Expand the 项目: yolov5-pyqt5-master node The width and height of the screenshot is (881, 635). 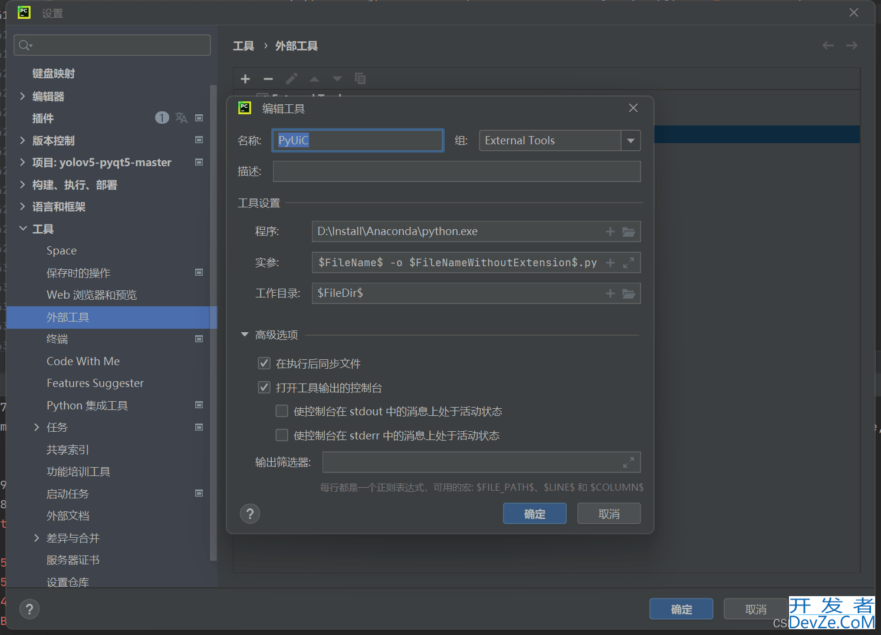click(22, 162)
